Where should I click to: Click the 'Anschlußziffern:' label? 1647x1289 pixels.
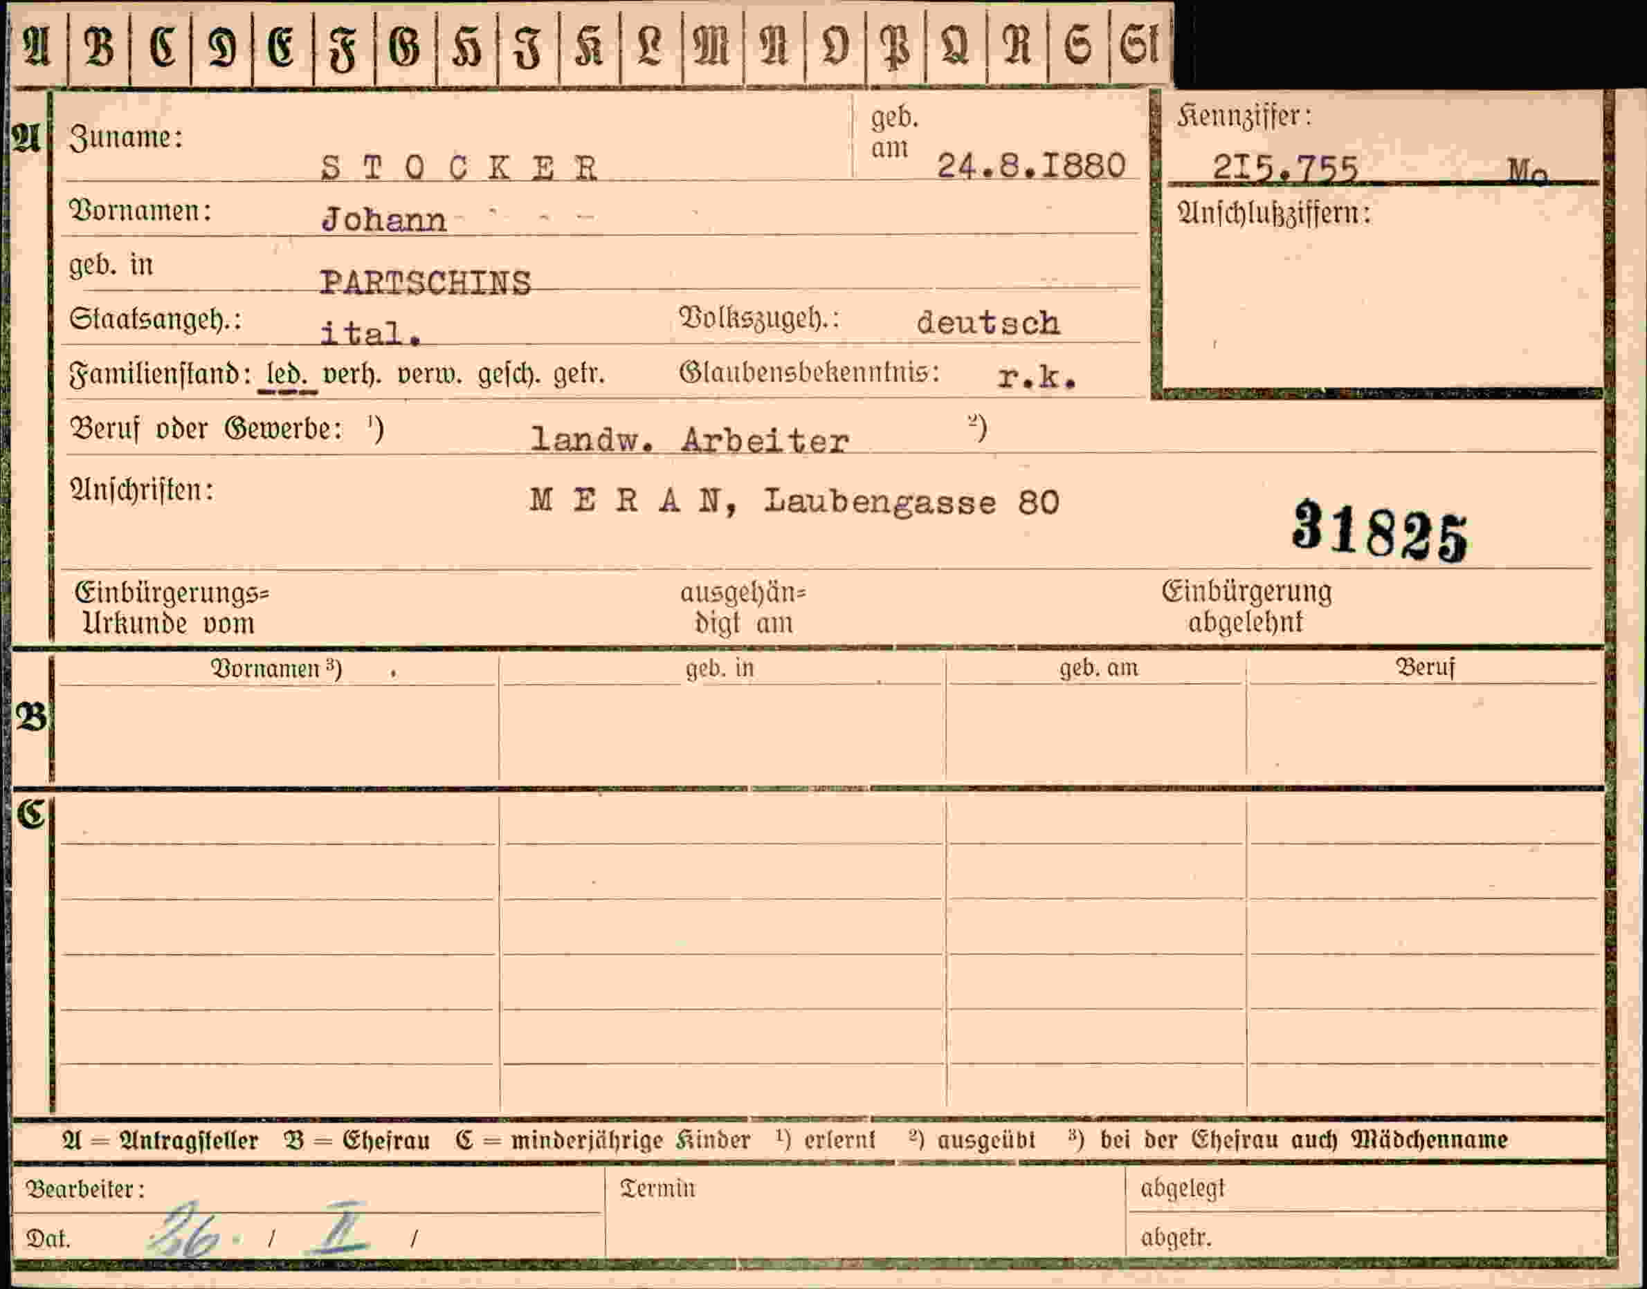(1273, 214)
